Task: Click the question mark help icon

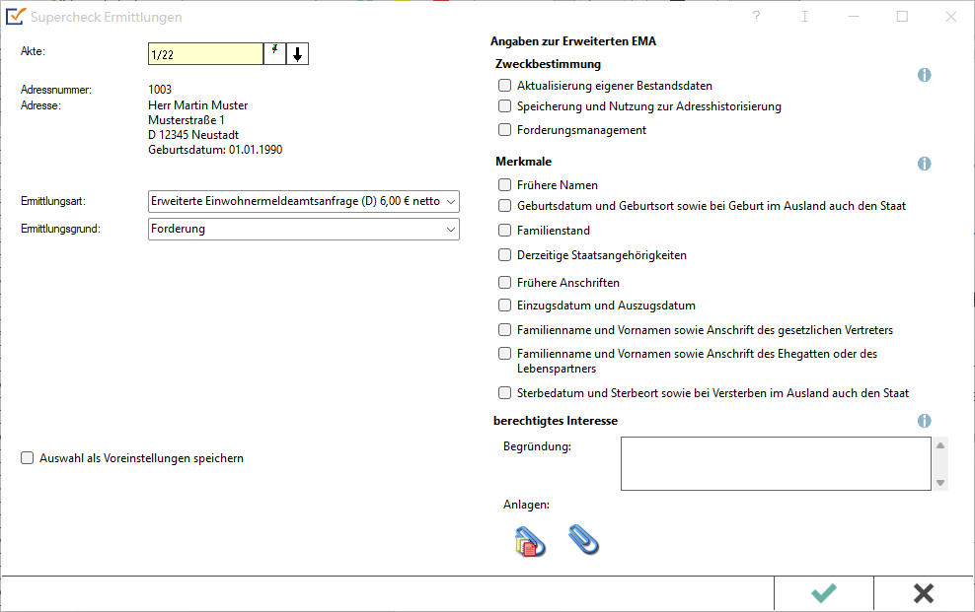Action: pos(756,17)
